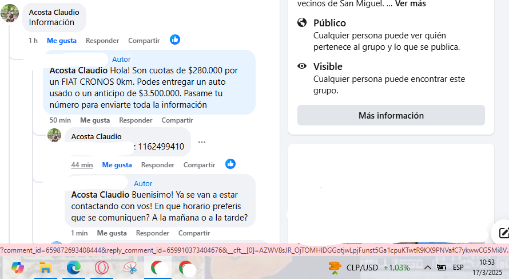
Task: Click the like reaction icon beside the 44 min reply
Action: coord(230,164)
